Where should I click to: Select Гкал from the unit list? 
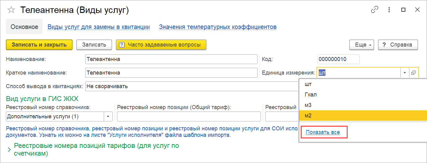point(311,95)
